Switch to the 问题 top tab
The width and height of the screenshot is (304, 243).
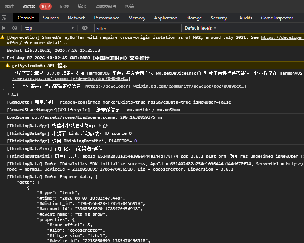tap(64, 6)
